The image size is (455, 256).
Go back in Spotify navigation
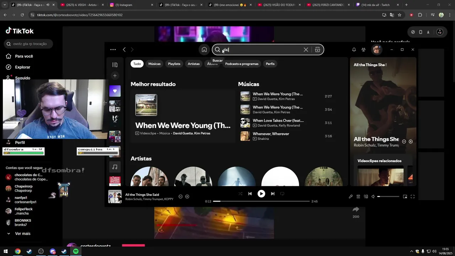(124, 49)
